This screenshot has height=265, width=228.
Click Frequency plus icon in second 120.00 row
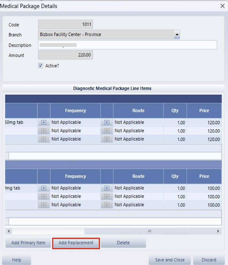[43, 131]
